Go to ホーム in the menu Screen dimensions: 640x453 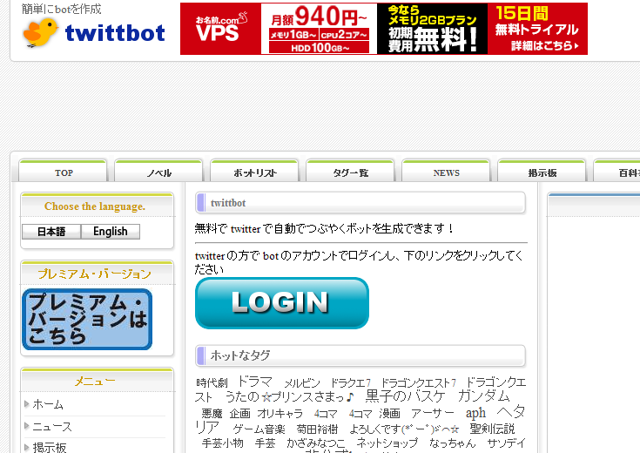pos(48,404)
